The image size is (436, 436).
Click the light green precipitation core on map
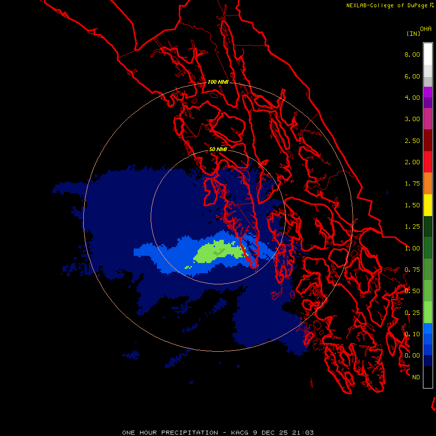tap(219, 251)
